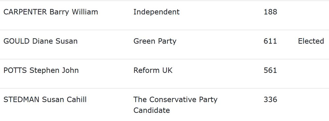Select the GOULD Diane Susan name cell
The image size is (329, 121).
click(40, 41)
